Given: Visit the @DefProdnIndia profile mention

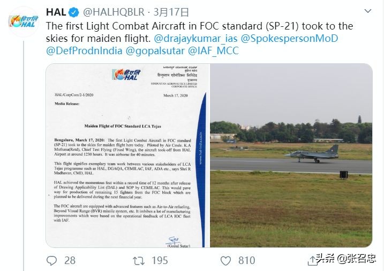Looking at the screenshot, I should (84, 52).
